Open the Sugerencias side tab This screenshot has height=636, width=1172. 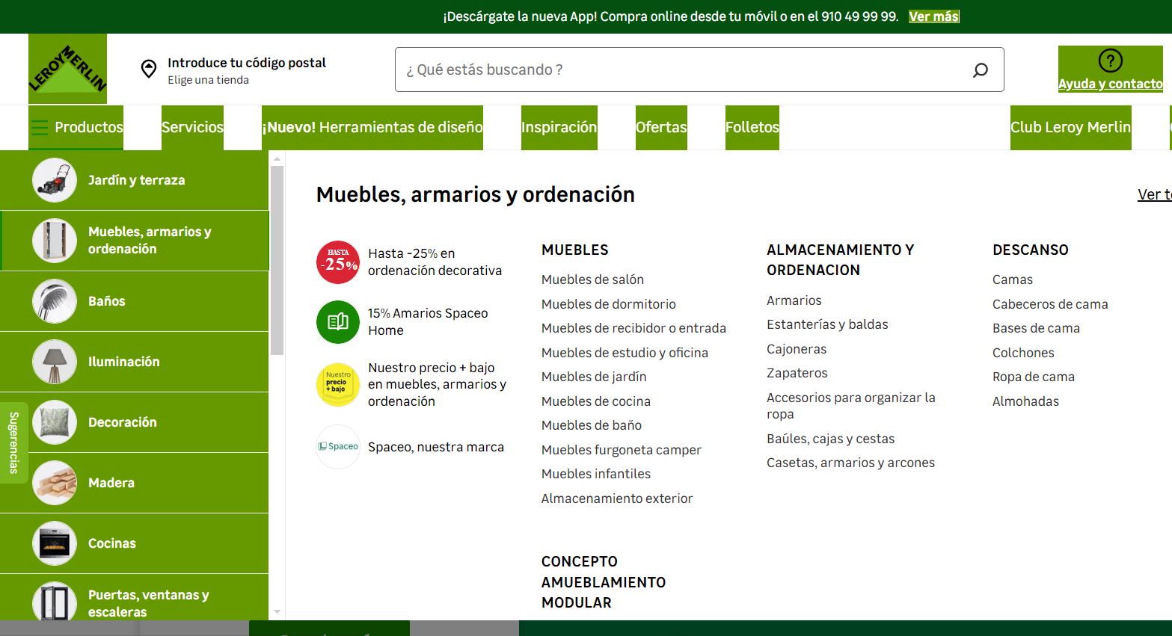click(x=13, y=442)
